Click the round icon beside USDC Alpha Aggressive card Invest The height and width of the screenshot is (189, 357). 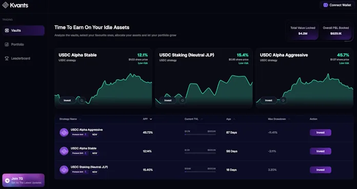pyautogui.click(x=283, y=100)
